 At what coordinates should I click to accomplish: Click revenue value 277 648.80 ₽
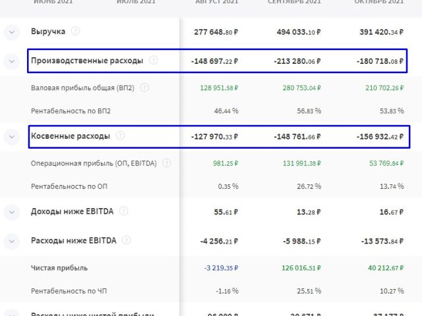pos(216,32)
